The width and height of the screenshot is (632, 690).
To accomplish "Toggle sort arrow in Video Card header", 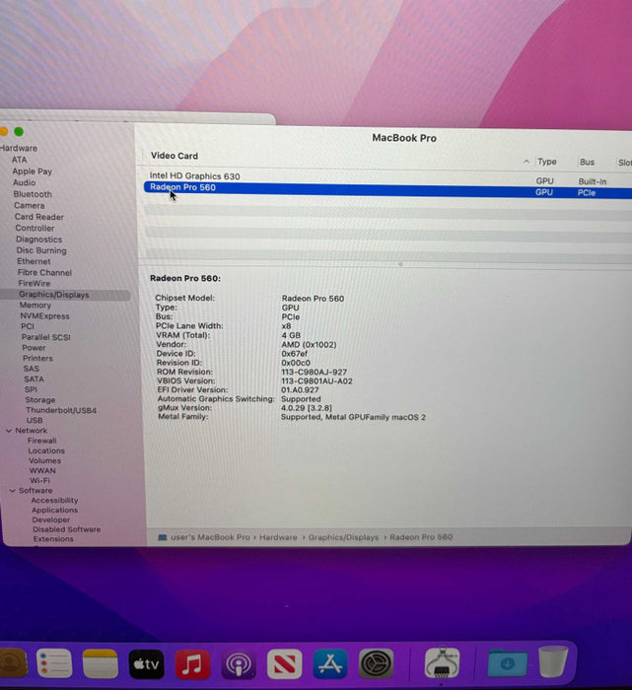I will pos(527,162).
